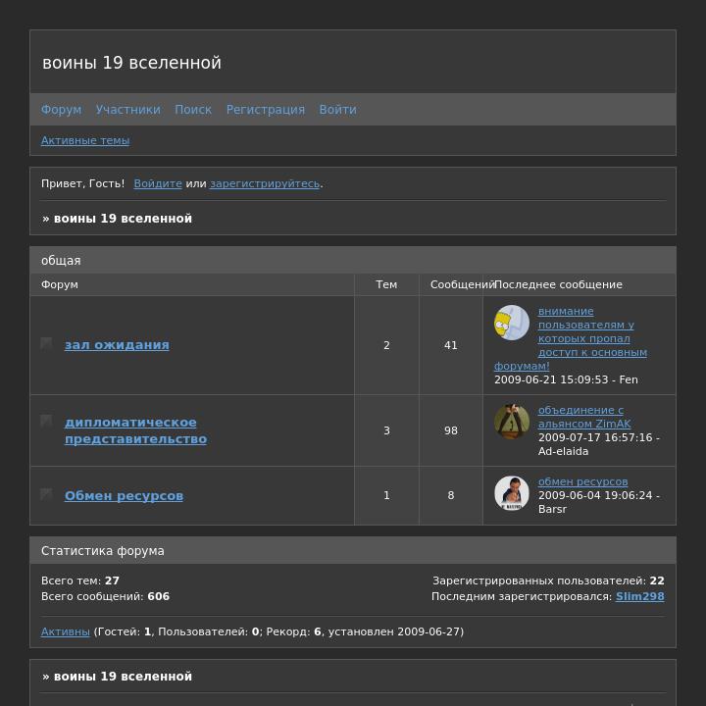Click the status icon beside Обмен ресурсов
The image size is (706, 706).
pyautogui.click(x=46, y=494)
